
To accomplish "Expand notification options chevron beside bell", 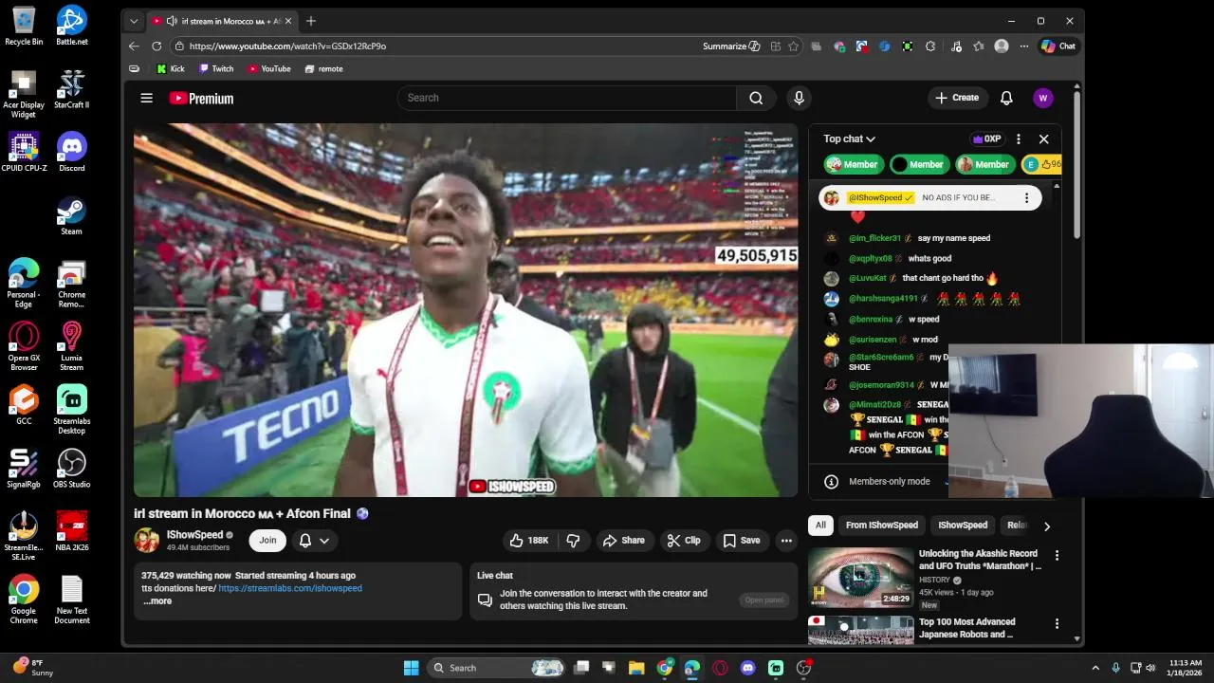I will [324, 540].
